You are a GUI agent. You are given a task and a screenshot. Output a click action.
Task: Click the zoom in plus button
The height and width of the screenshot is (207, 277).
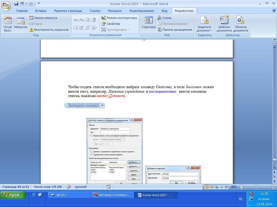273,187
